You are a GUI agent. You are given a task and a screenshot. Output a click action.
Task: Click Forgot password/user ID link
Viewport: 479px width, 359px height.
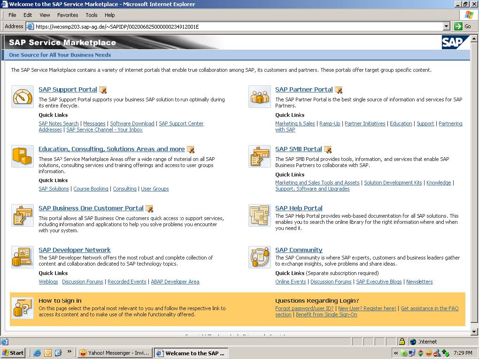(305, 308)
